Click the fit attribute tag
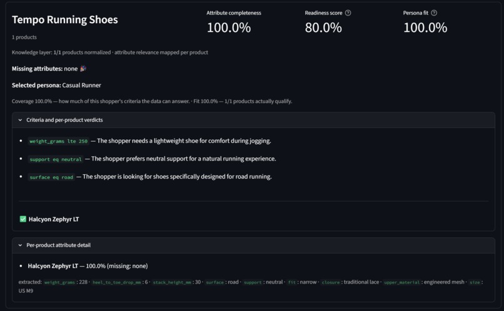Image resolution: width=504 pixels, height=311 pixels. point(291,282)
